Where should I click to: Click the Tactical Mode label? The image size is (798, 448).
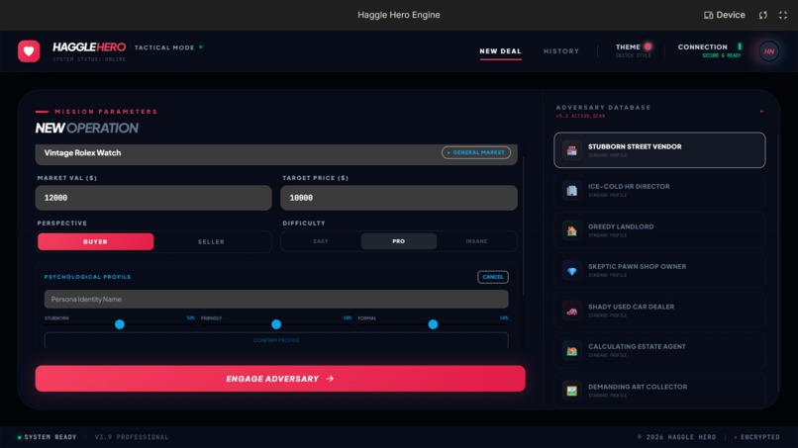(x=164, y=47)
